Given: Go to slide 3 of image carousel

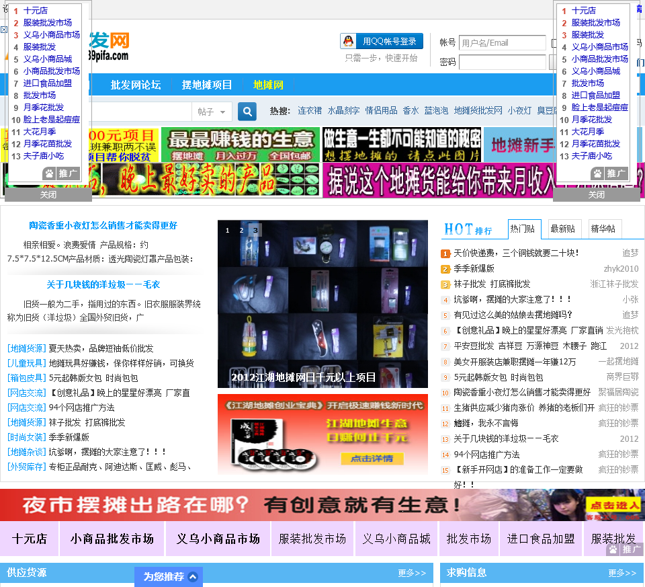Looking at the screenshot, I should [x=255, y=231].
